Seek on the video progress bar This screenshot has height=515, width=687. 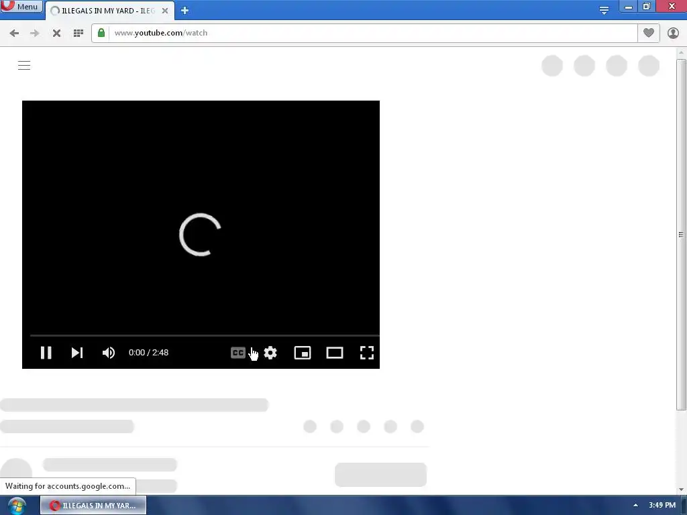[204, 335]
